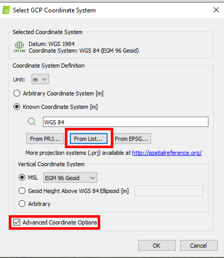Select Known Coordinate System [m] option
The width and height of the screenshot is (224, 258).
coord(17,107)
